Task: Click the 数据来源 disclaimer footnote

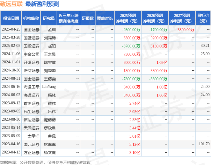Action: (45, 162)
